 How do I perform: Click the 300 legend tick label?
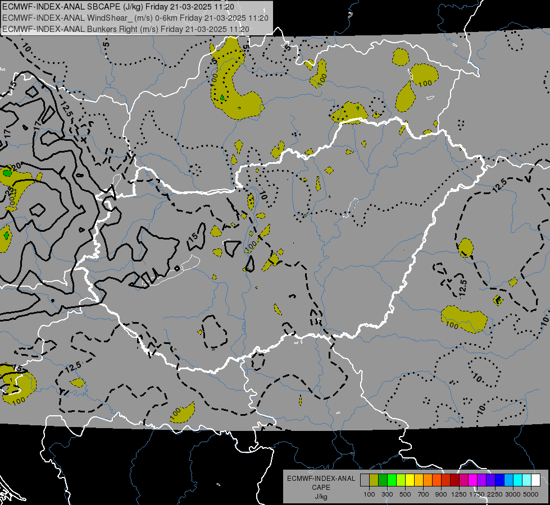(387, 494)
